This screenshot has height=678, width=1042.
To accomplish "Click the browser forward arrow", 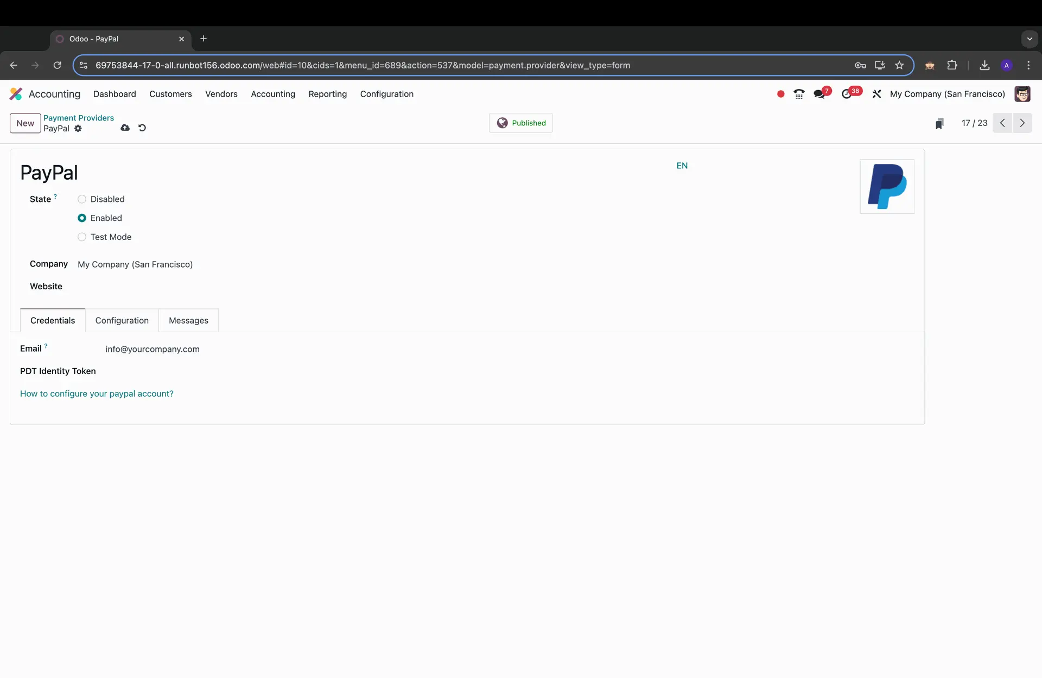I will (x=35, y=65).
